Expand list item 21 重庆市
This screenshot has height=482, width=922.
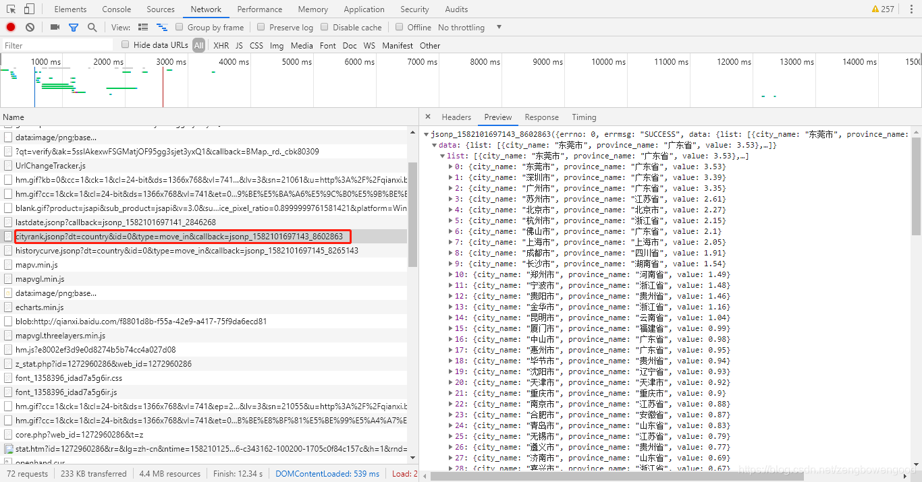[x=451, y=393]
